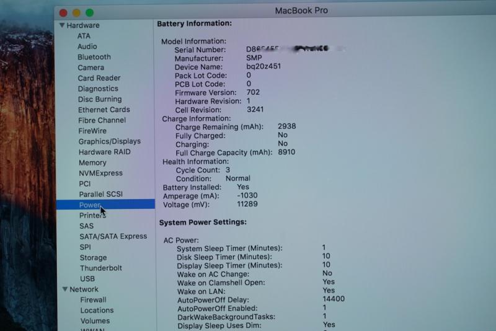Click the System Sleep Timer (Minutes) label
This screenshot has width=496, height=331.
(229, 249)
